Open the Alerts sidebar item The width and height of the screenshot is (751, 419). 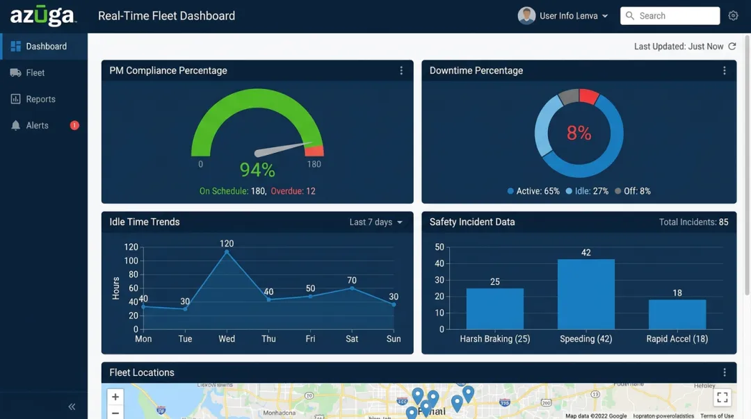click(44, 126)
